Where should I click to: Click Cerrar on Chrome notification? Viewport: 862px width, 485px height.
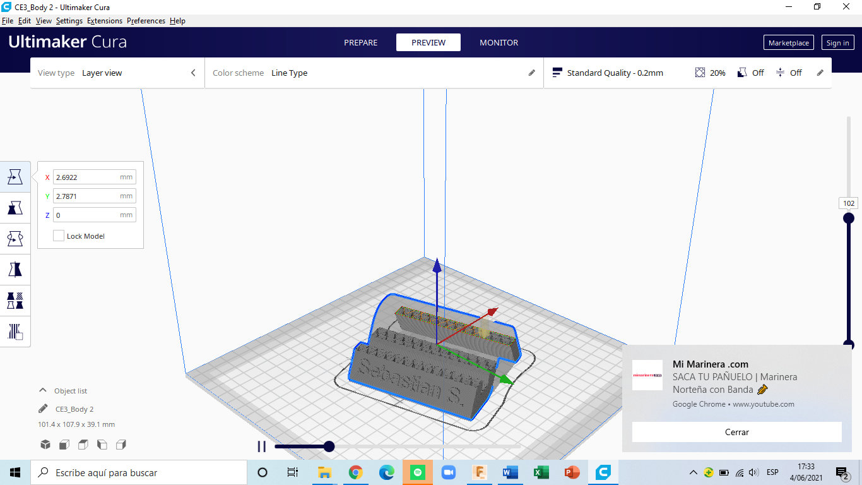pyautogui.click(x=736, y=432)
